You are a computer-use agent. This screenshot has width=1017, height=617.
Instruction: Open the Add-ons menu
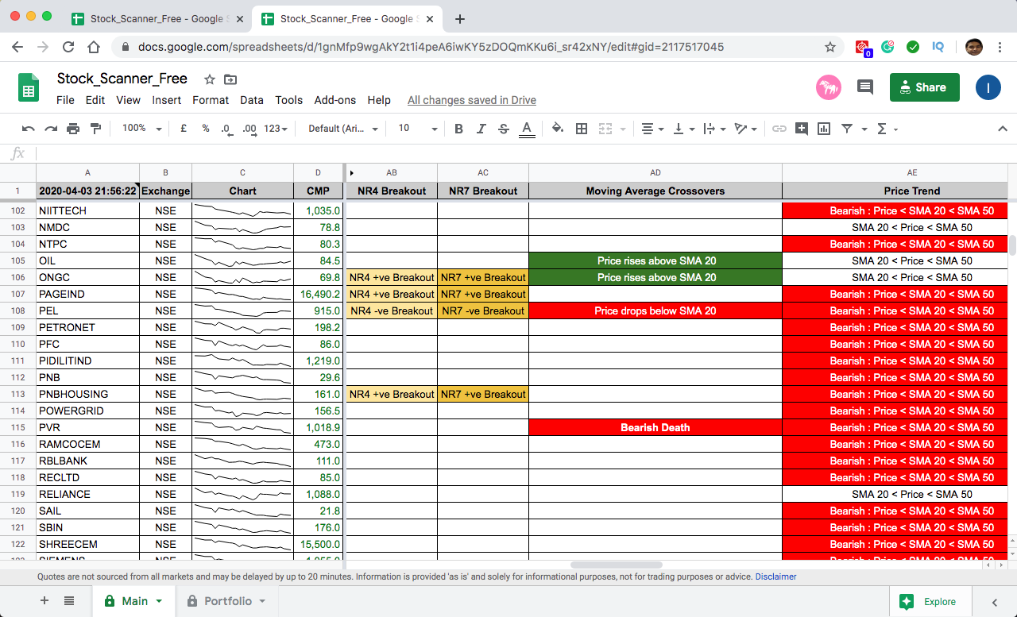pyautogui.click(x=334, y=100)
